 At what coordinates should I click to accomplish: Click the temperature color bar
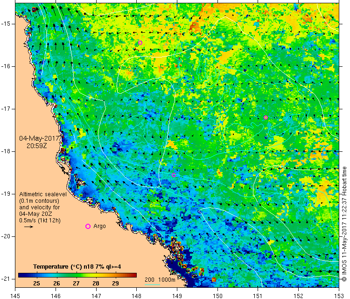click(77, 275)
